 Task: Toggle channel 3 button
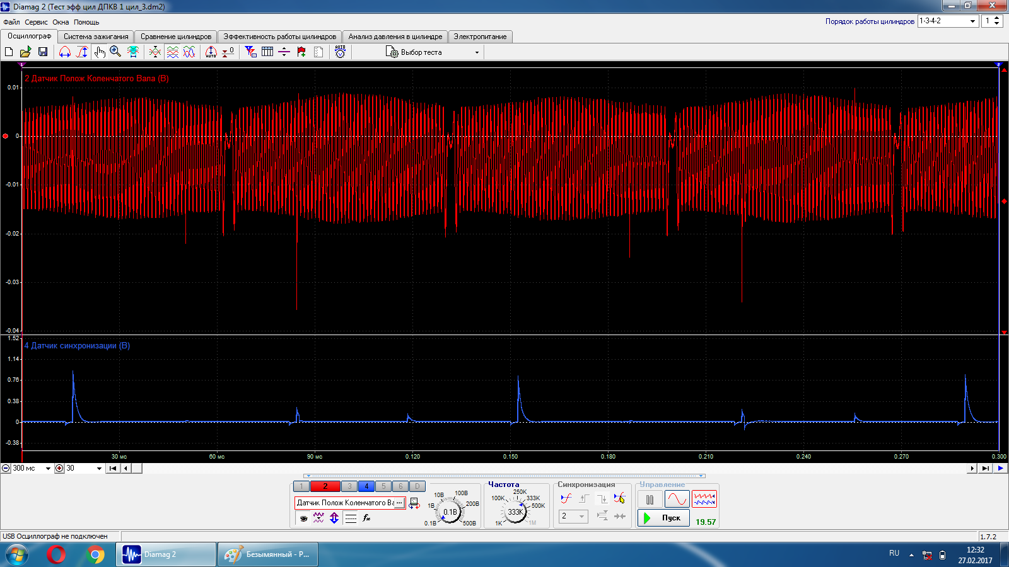[x=349, y=486]
